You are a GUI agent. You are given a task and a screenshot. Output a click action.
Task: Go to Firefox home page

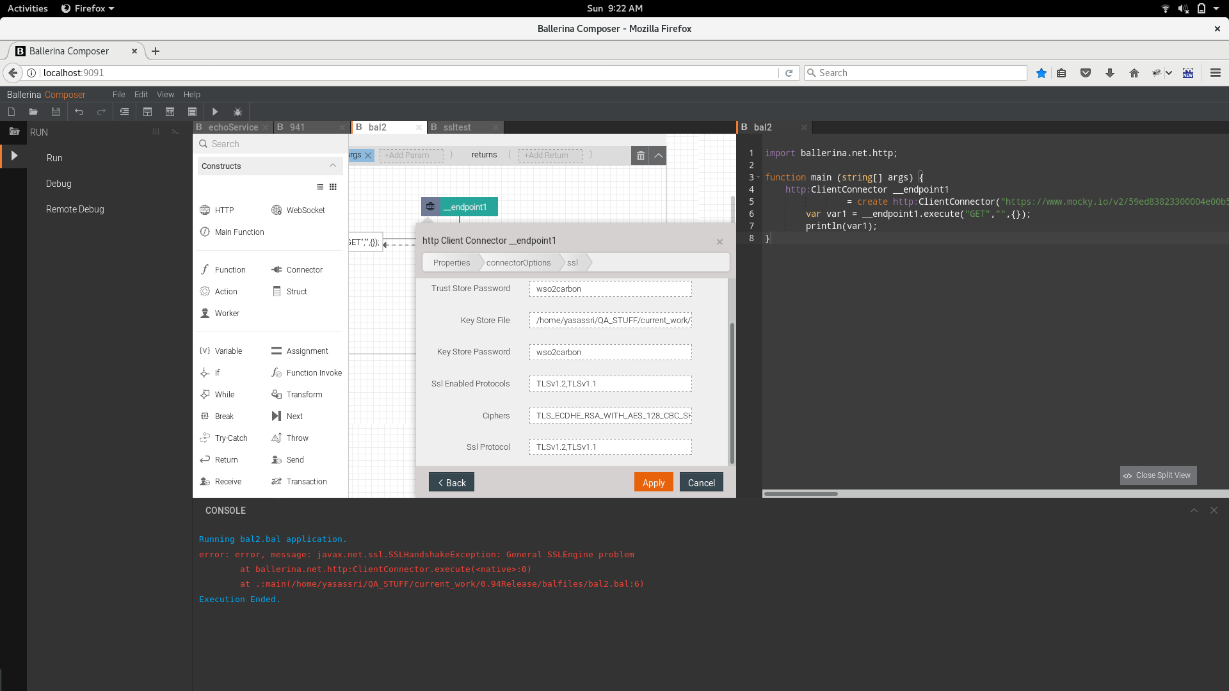point(1134,73)
